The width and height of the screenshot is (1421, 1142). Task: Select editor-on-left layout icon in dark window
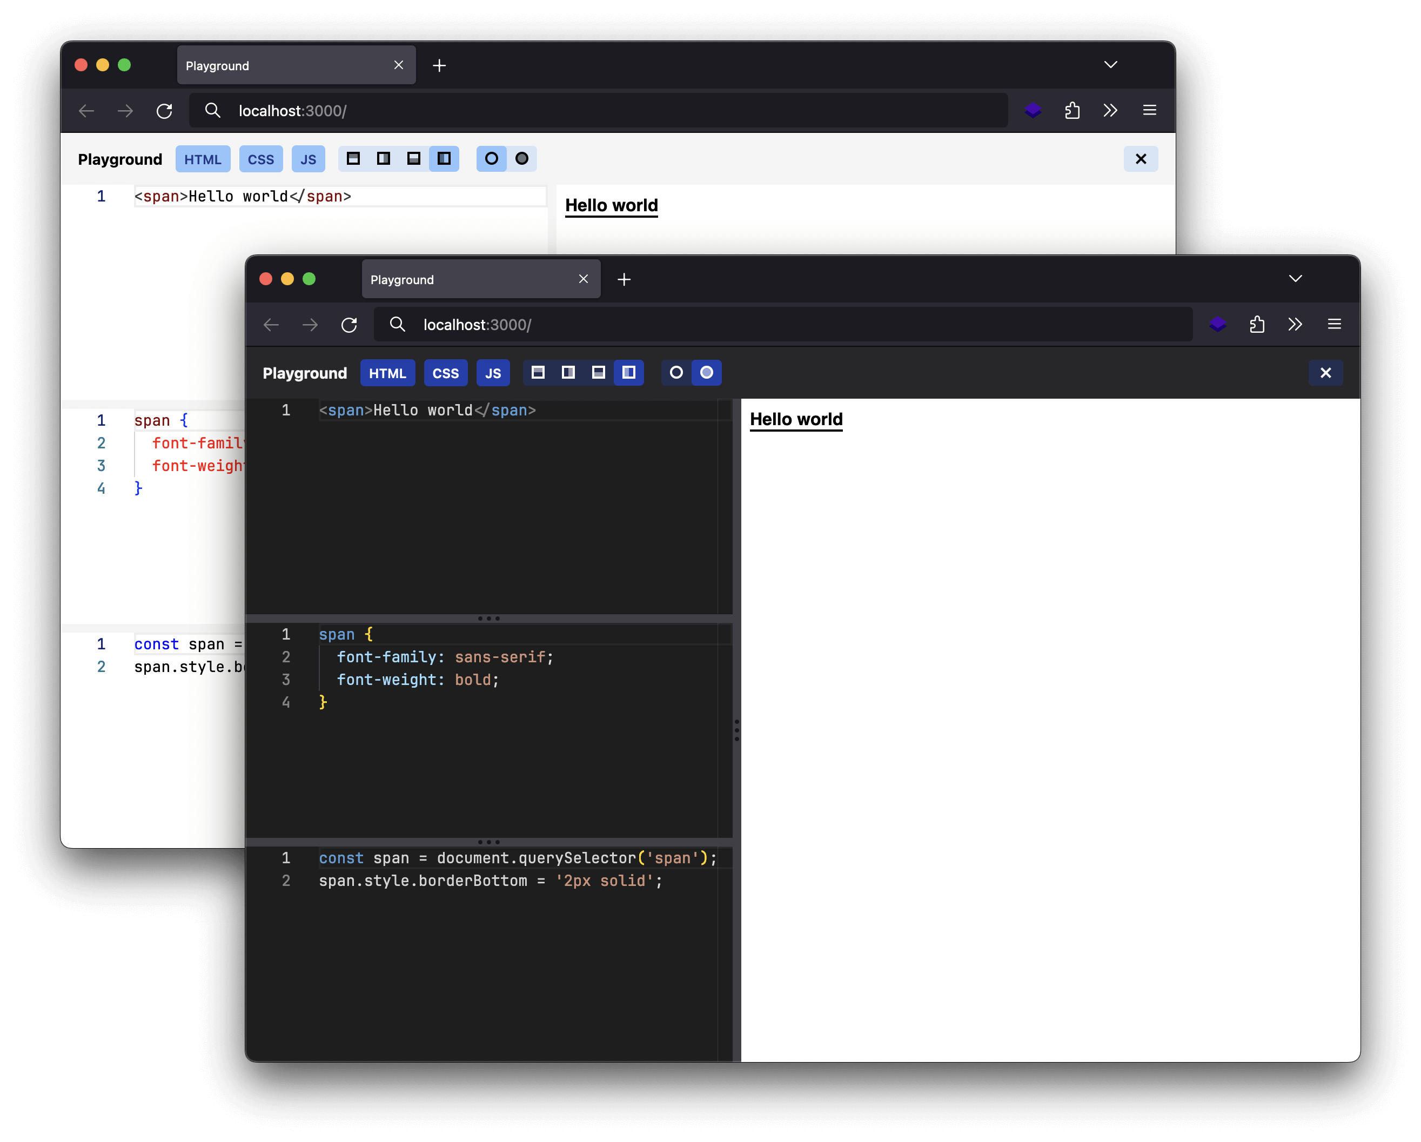point(629,373)
